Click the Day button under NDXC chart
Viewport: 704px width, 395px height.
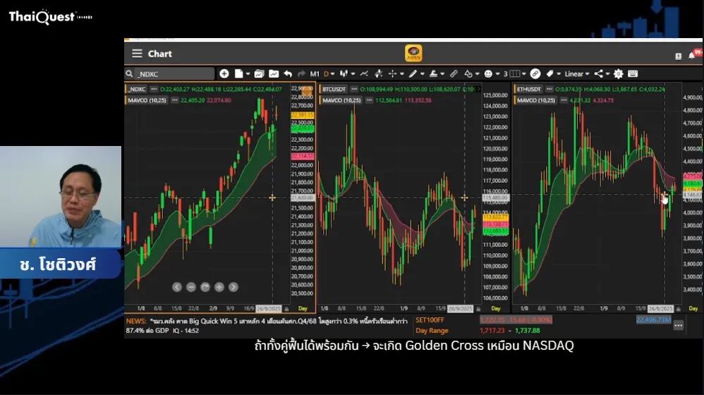pos(303,309)
